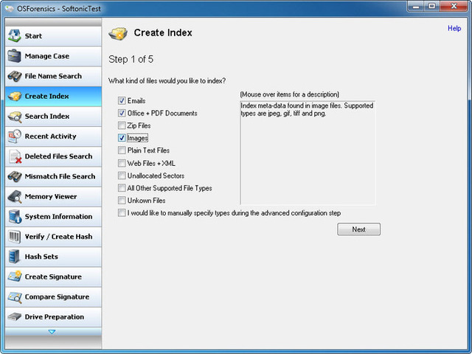
Task: Click the Mismatch File Search binoculars icon
Action: [14, 176]
